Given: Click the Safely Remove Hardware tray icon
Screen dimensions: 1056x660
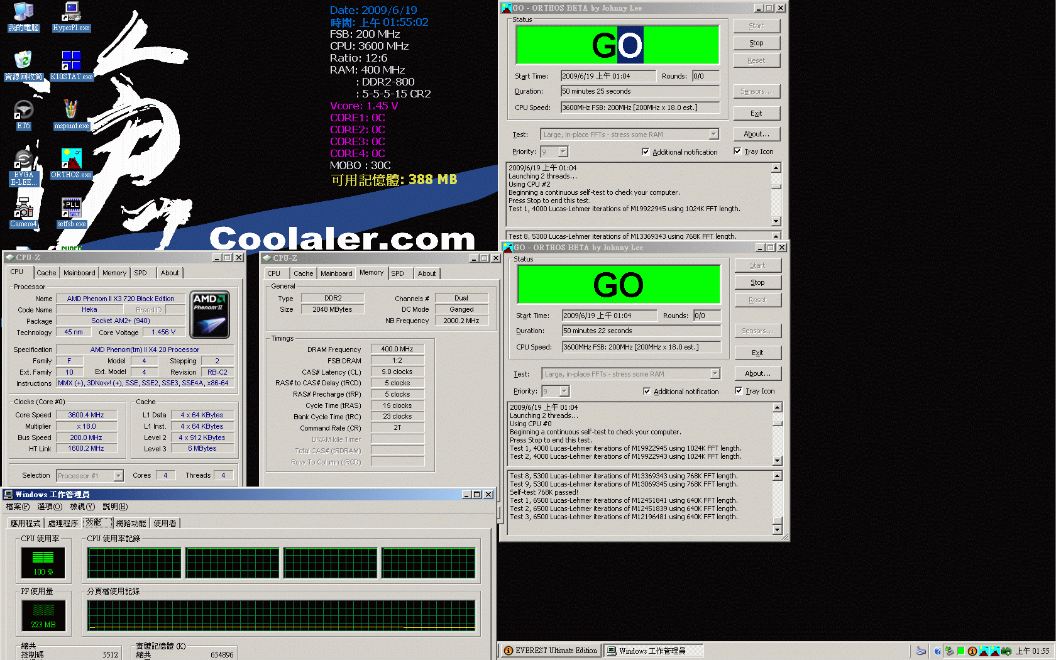Looking at the screenshot, I should [949, 651].
